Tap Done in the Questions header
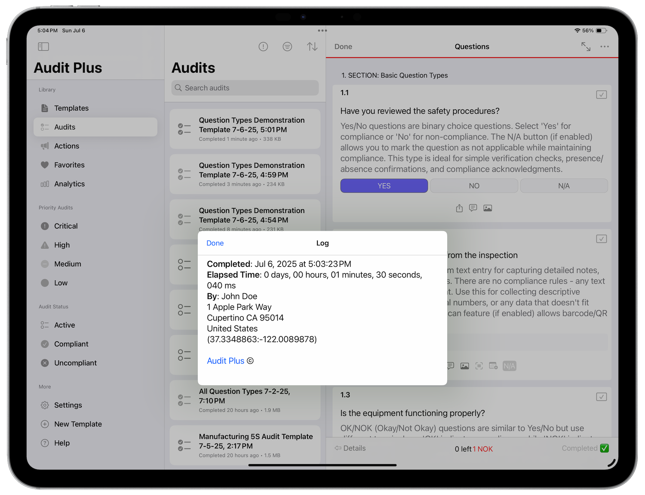This screenshot has width=645, height=495. click(x=343, y=46)
